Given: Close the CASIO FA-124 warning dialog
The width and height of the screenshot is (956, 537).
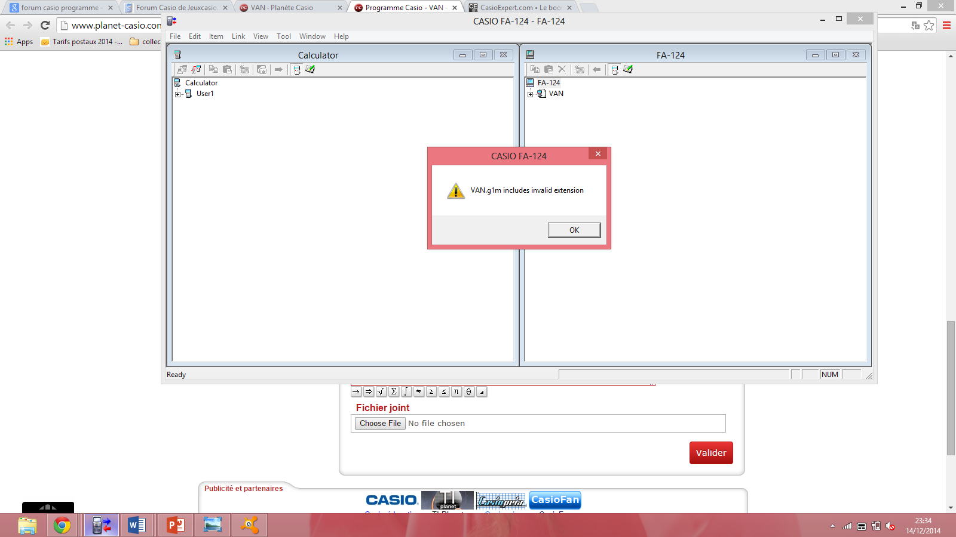Looking at the screenshot, I should coord(597,154).
